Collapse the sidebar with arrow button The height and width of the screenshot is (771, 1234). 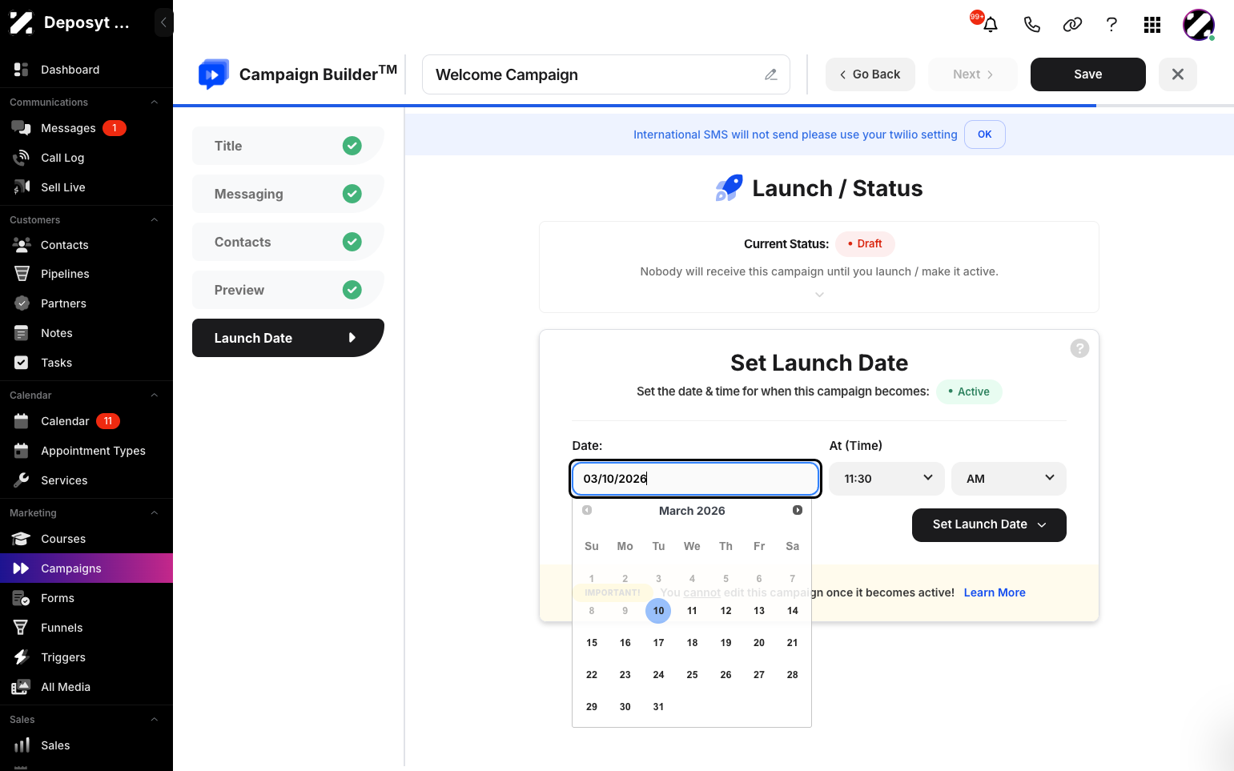coord(163,22)
